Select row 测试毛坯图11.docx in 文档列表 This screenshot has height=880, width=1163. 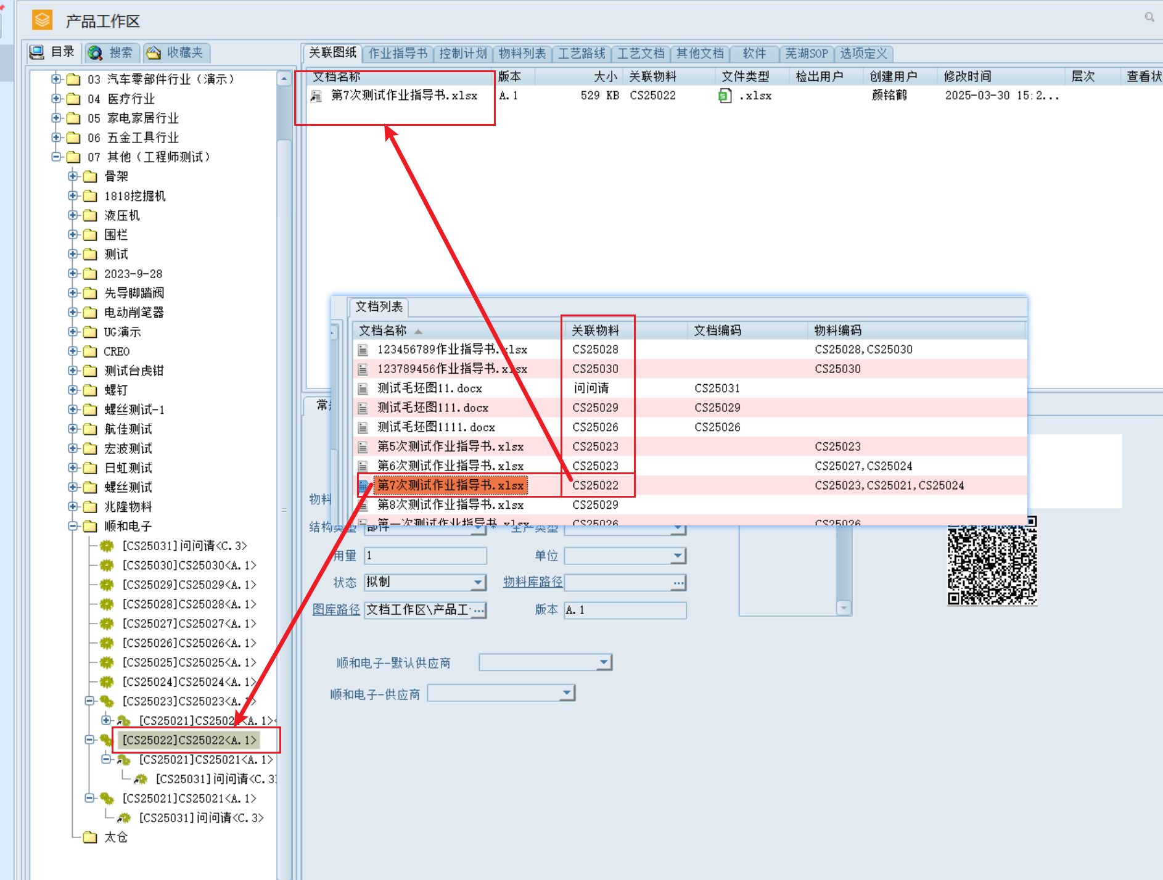(x=689, y=389)
